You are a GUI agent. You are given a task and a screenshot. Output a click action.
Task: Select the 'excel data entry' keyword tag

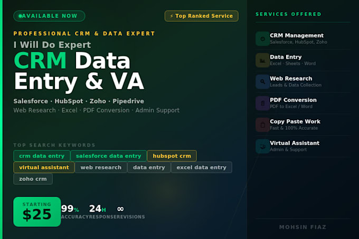tap(202, 167)
